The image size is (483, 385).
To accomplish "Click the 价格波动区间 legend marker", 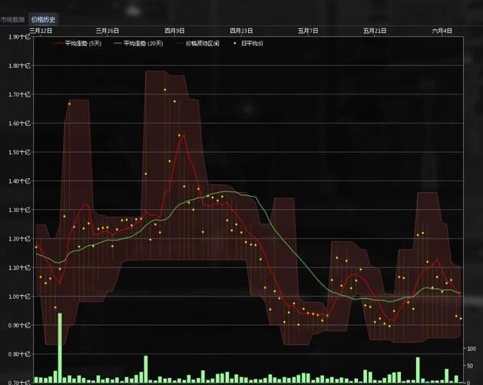I will [x=180, y=44].
